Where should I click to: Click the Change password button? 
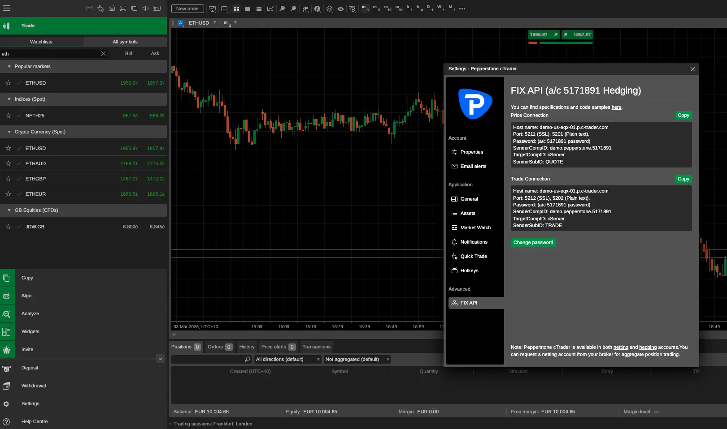tap(533, 242)
